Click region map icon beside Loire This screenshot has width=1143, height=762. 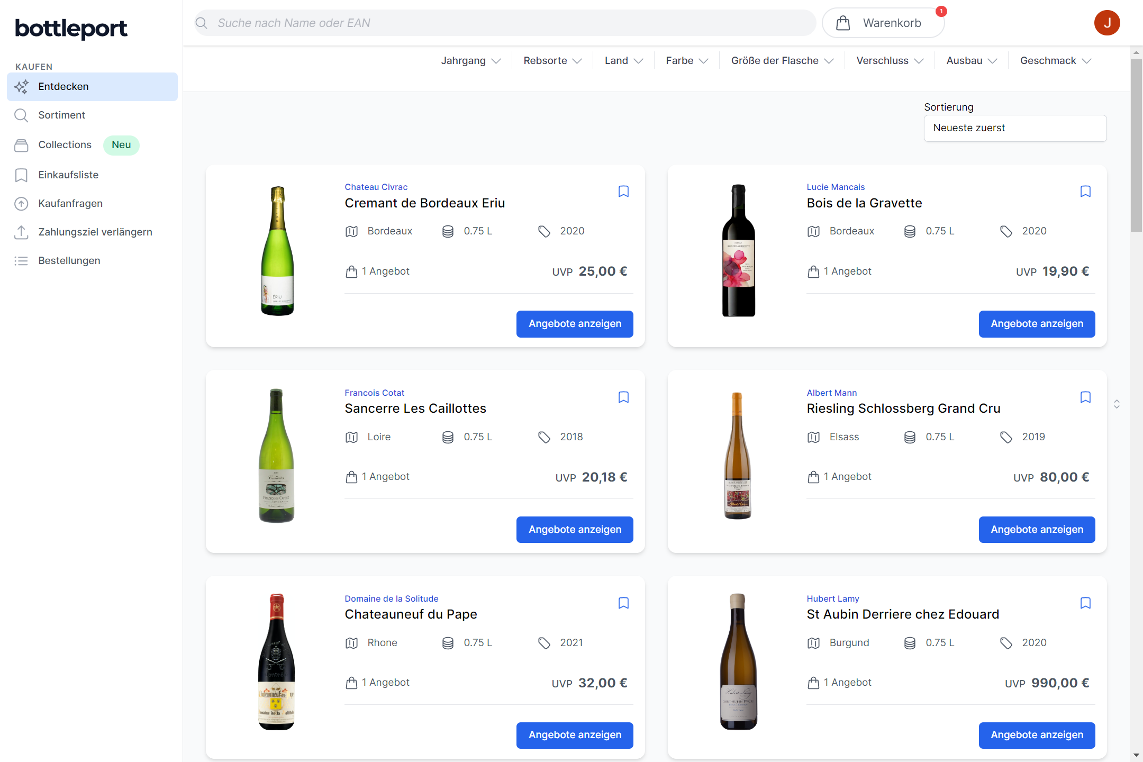(x=351, y=437)
